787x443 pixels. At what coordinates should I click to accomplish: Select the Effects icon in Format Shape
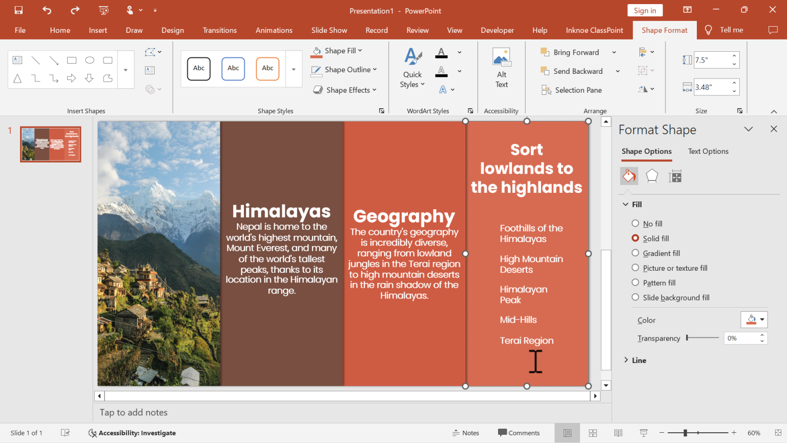pos(652,176)
